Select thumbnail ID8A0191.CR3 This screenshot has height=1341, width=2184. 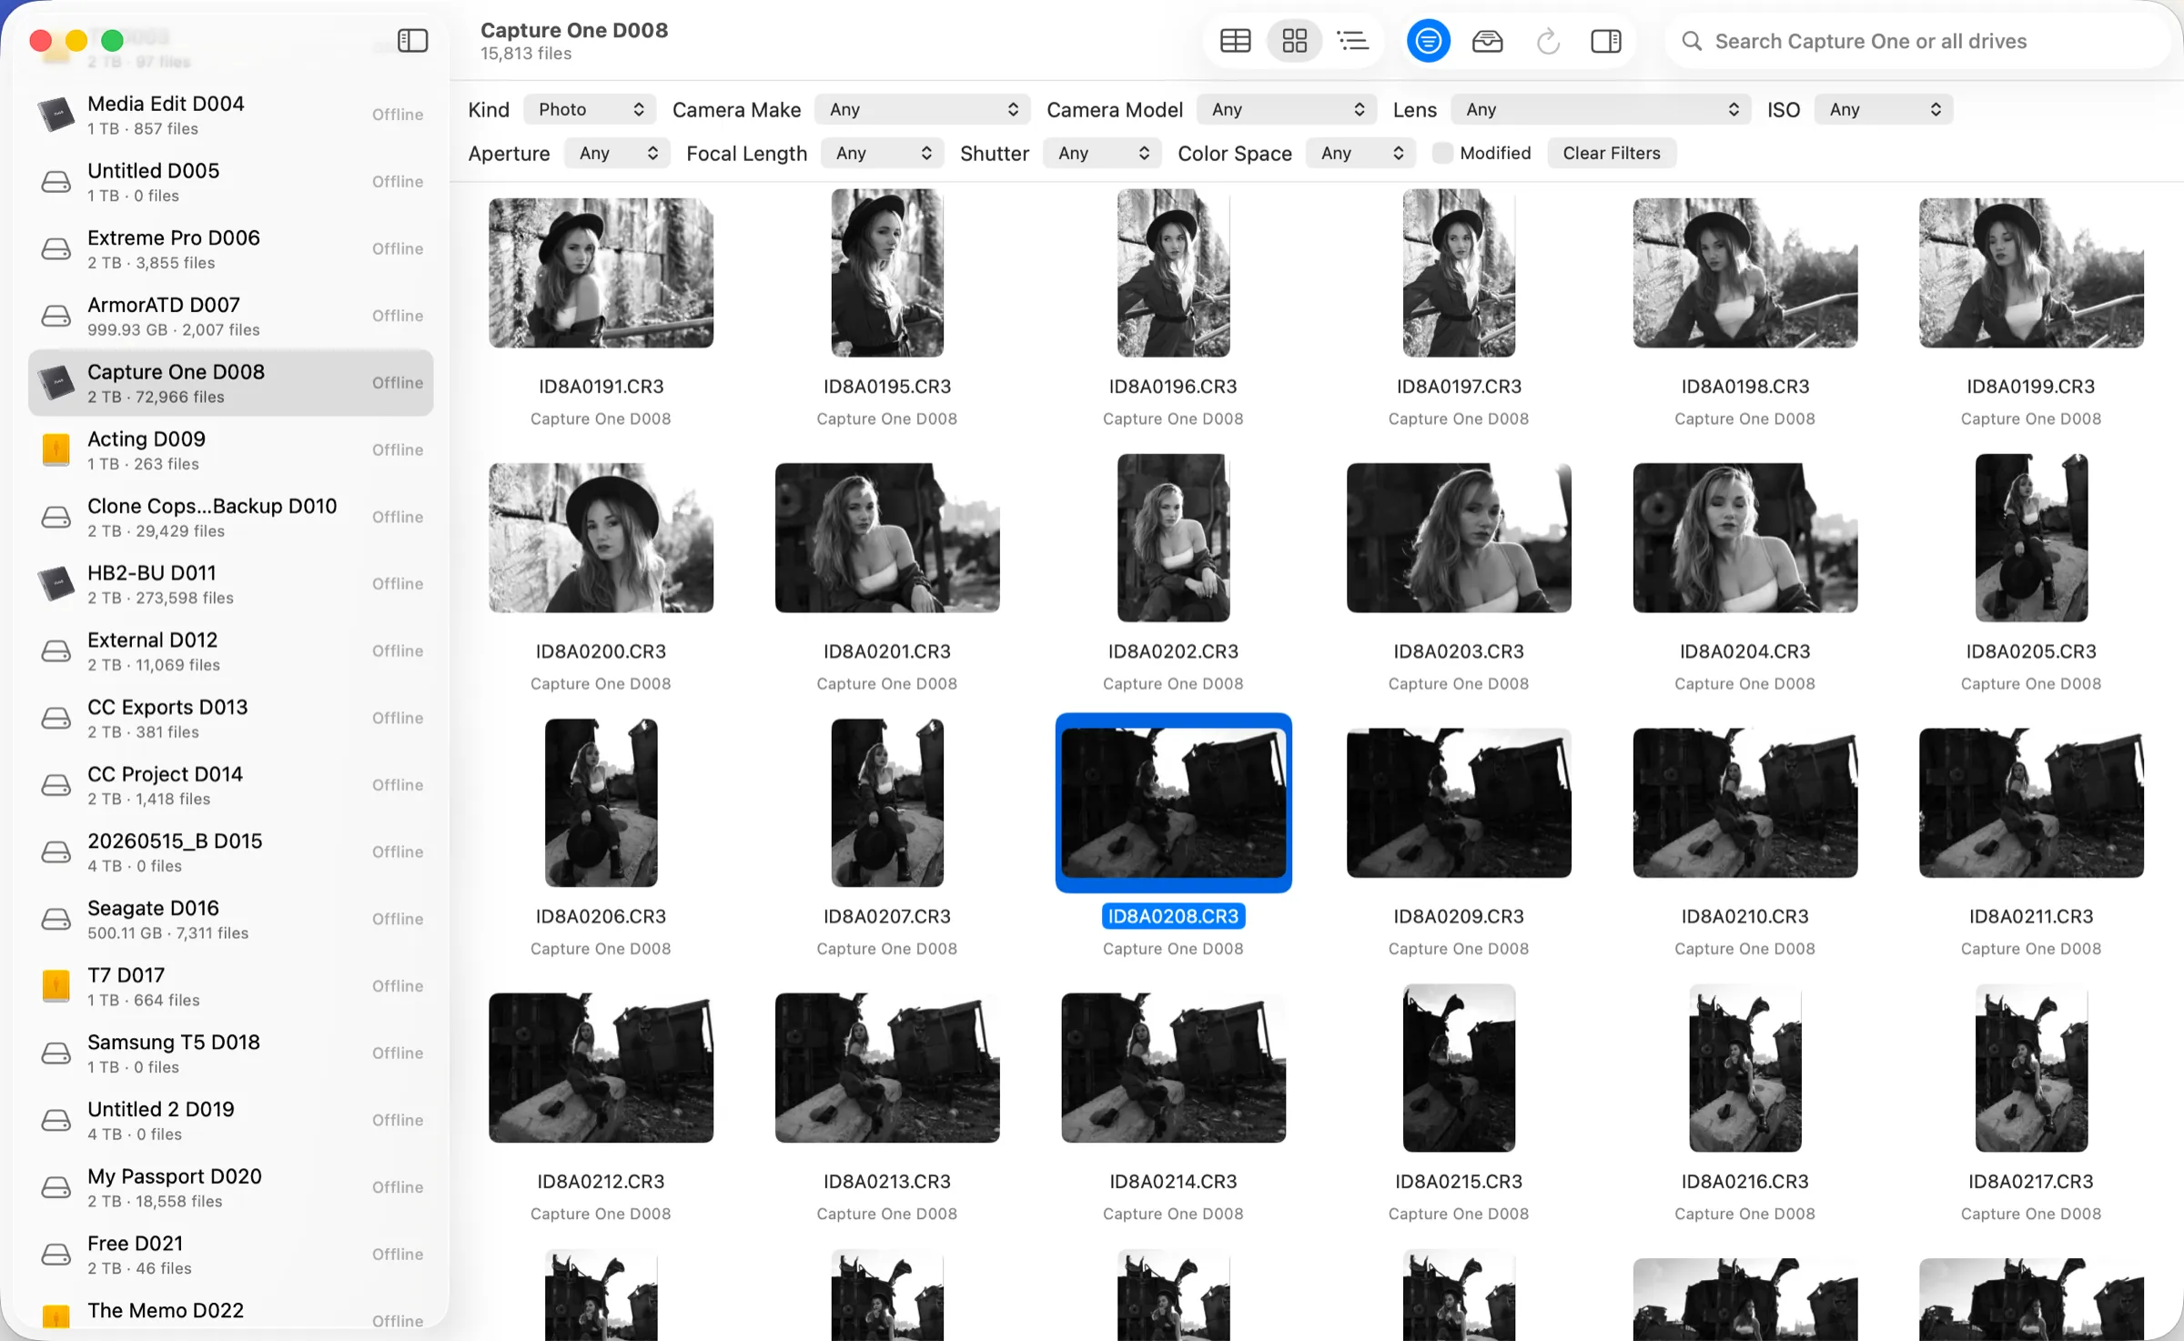[601, 273]
